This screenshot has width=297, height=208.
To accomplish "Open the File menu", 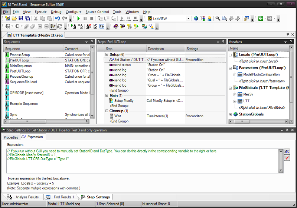I will click(6, 12).
